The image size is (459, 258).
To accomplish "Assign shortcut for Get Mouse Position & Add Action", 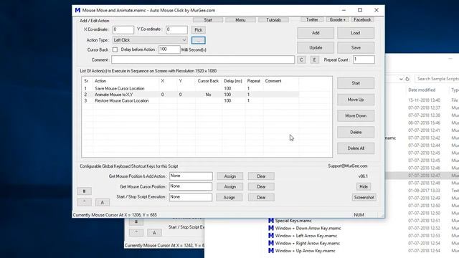I will coord(229,176).
